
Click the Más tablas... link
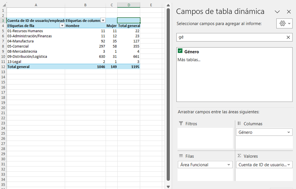tap(189, 60)
